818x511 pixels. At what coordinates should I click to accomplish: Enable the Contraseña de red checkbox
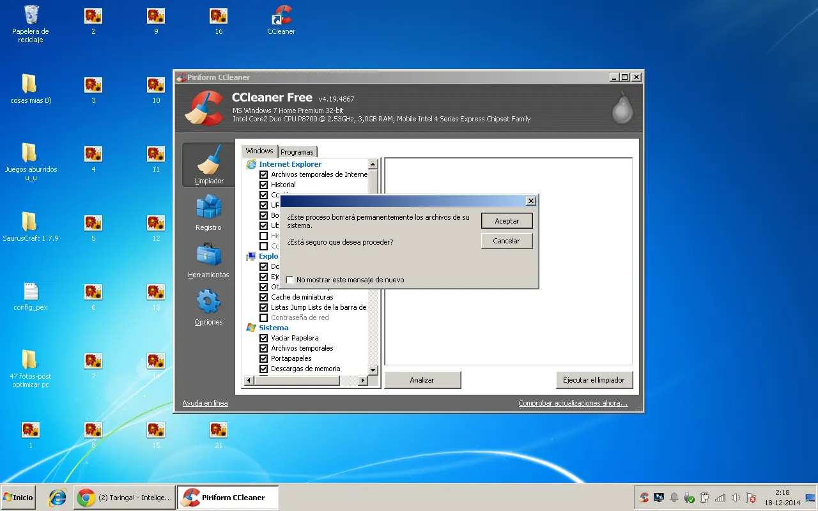[x=263, y=317]
